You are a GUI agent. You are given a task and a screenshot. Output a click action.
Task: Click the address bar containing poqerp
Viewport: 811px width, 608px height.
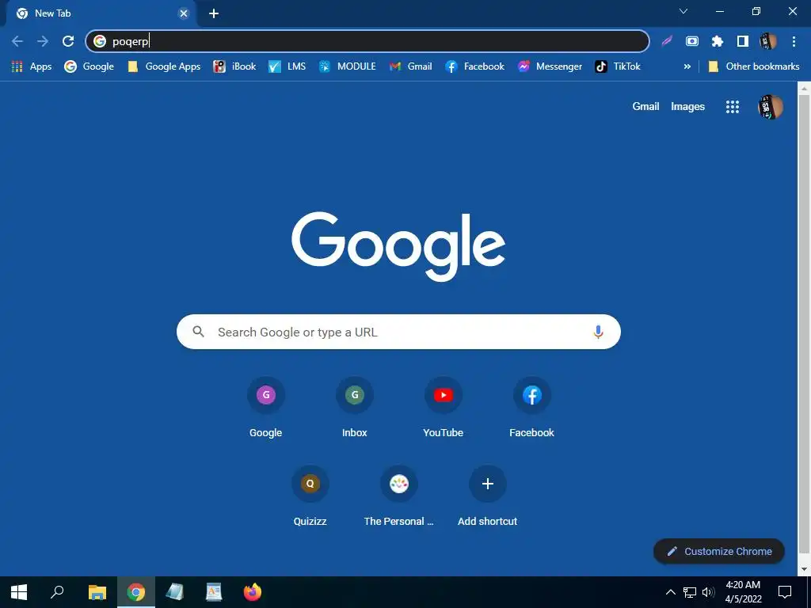click(x=367, y=41)
